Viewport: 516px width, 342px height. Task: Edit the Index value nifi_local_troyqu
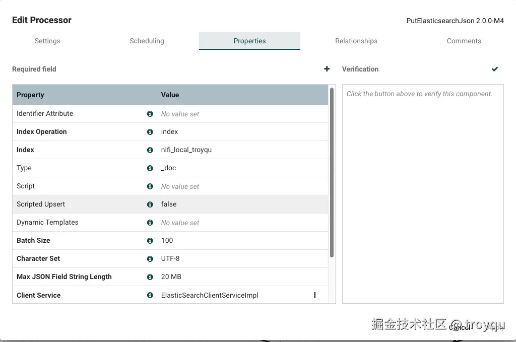(x=186, y=150)
